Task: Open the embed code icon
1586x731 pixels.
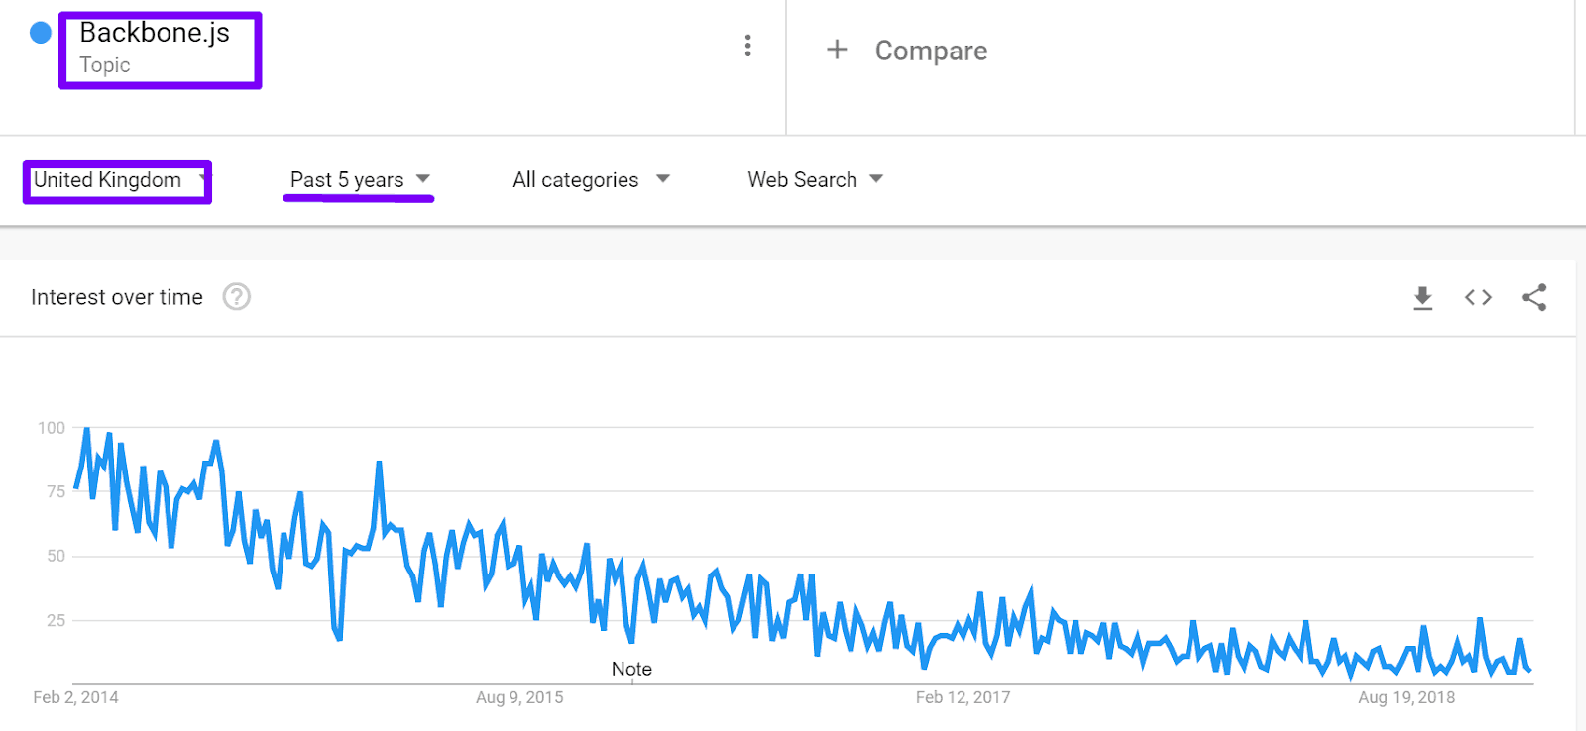Action: coord(1478,297)
